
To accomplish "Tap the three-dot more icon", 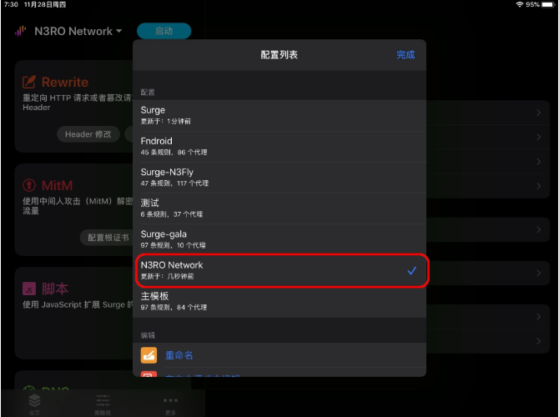I will point(170,400).
